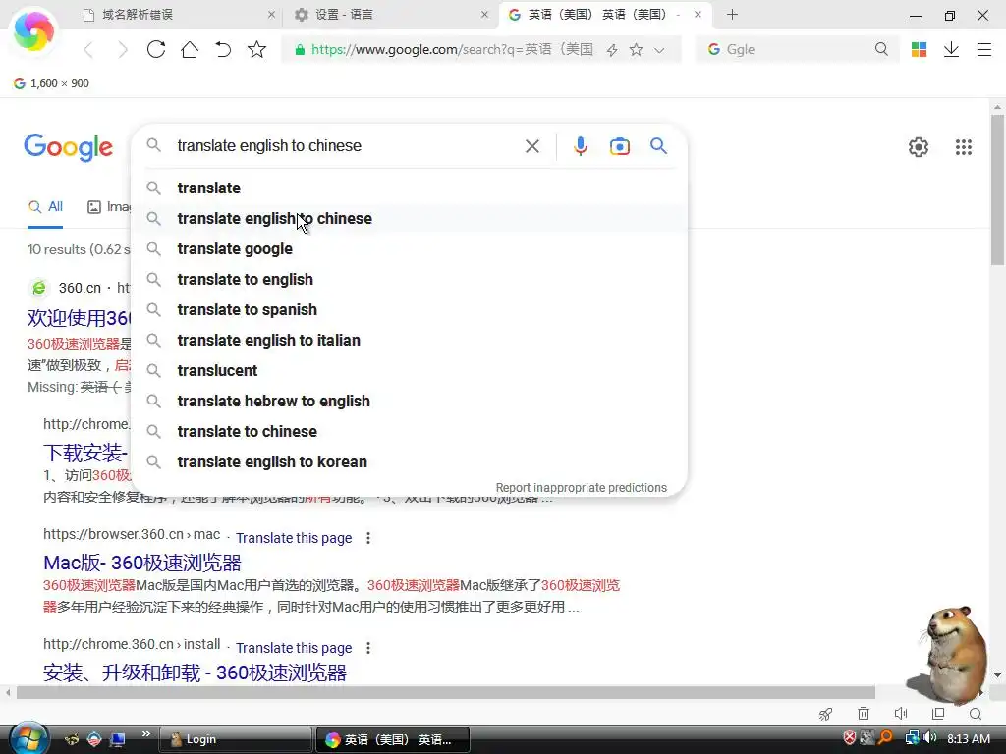Open '安装、升级和卸载 - 360极速浏览器' result
The height and width of the screenshot is (754, 1006).
pos(196,673)
